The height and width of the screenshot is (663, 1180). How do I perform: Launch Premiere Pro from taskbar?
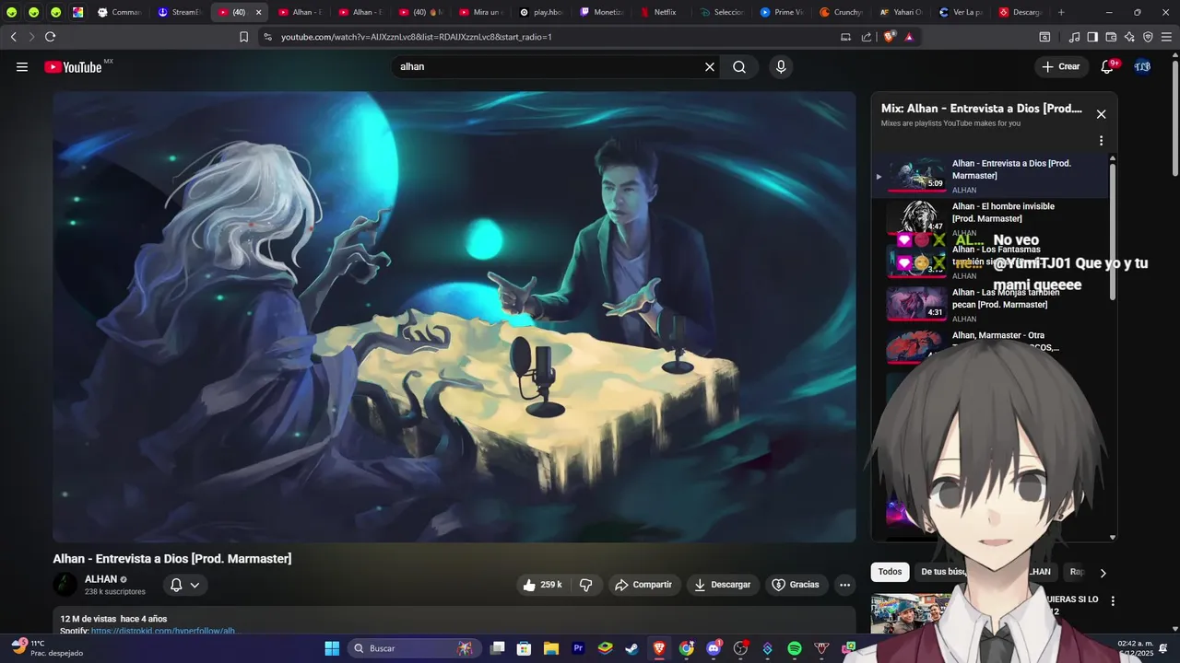578,648
